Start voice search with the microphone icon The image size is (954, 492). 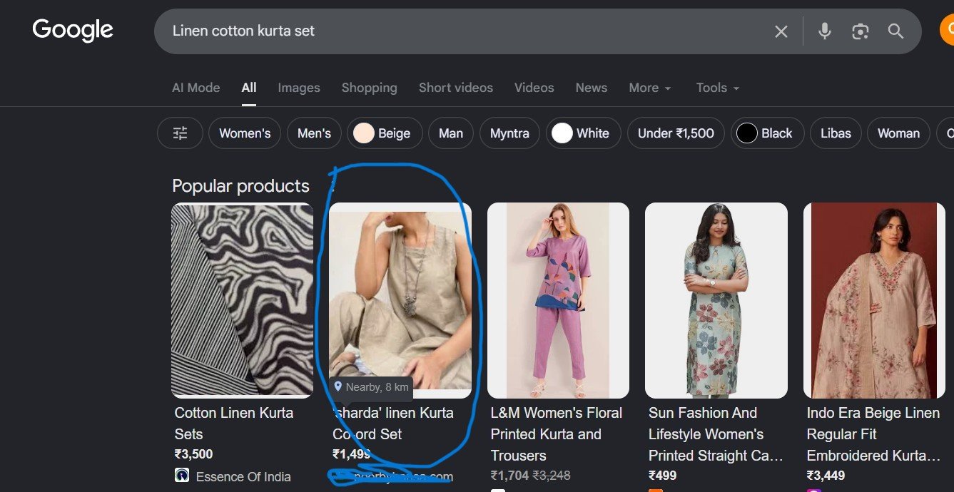pyautogui.click(x=825, y=31)
